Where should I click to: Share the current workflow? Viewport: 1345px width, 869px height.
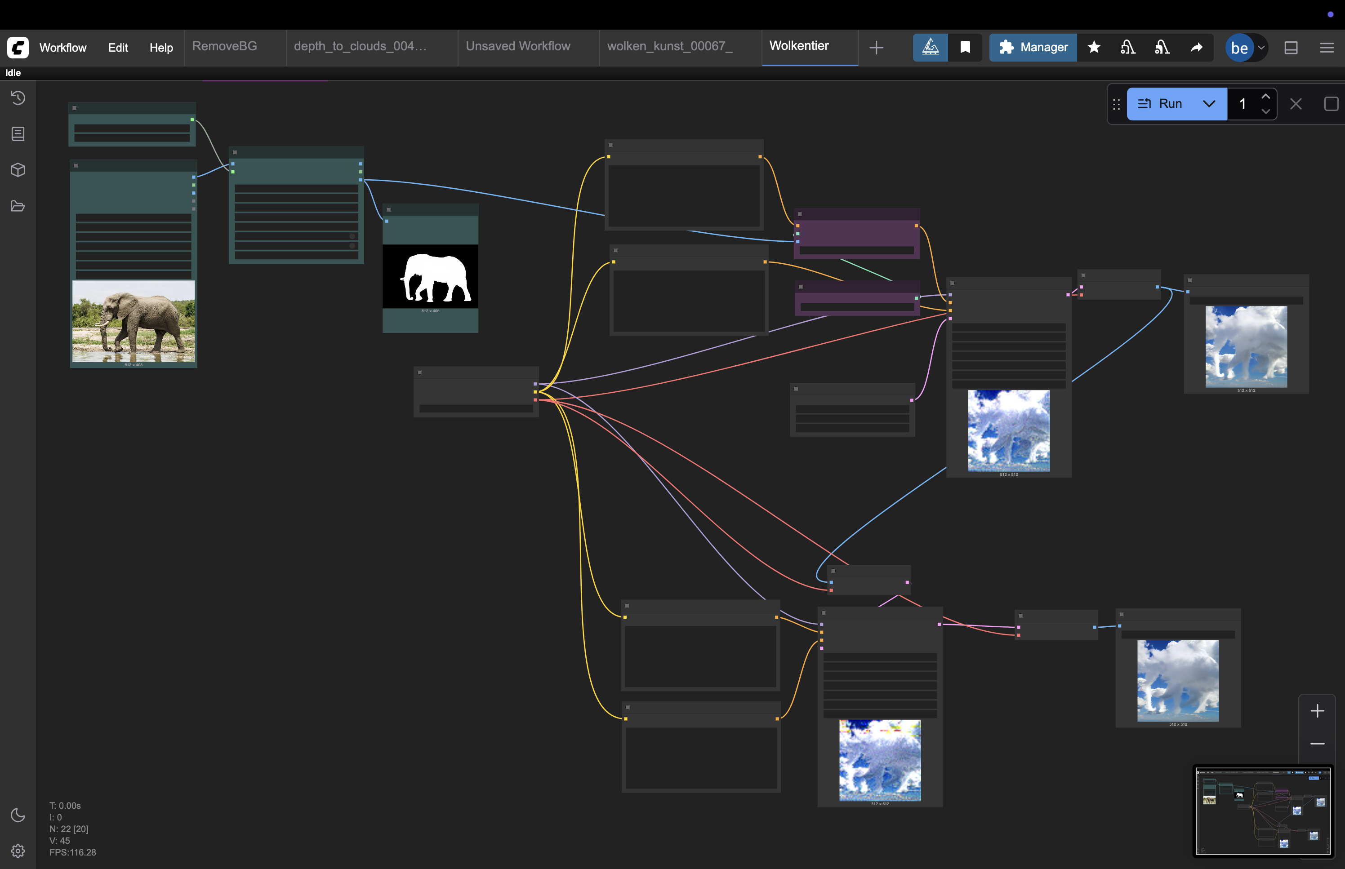pos(1195,47)
